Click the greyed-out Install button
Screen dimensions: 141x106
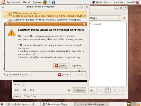coord(79,75)
